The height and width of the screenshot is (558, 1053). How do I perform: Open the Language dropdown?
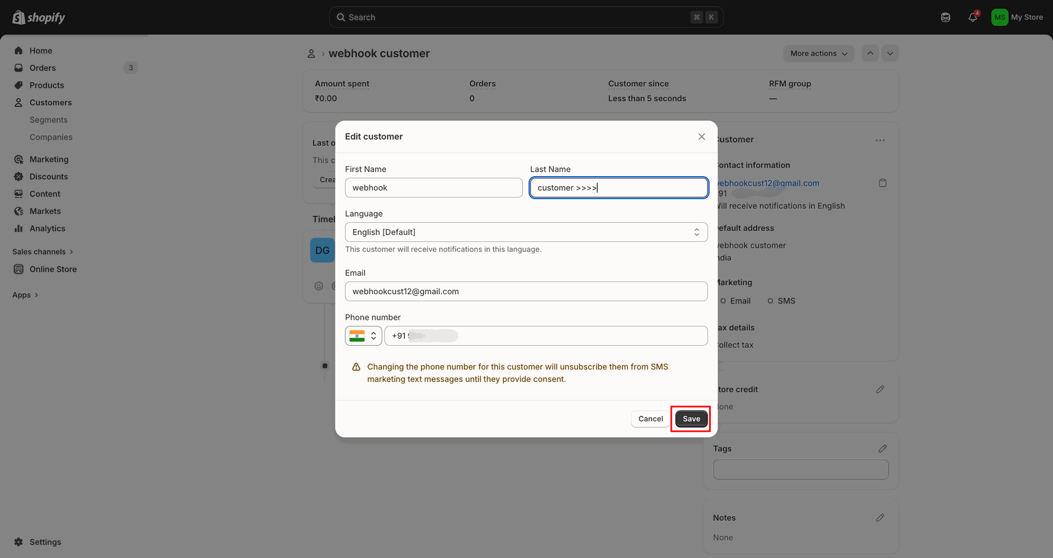coord(526,232)
